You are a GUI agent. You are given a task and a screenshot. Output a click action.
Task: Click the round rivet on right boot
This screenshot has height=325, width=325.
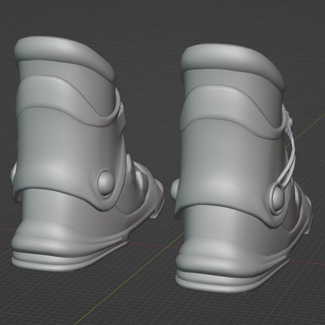277,197
